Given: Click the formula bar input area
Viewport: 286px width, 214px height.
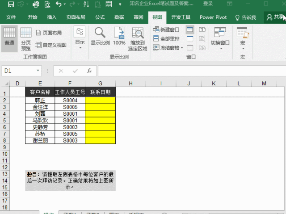Looking at the screenshot, I should pos(192,71).
